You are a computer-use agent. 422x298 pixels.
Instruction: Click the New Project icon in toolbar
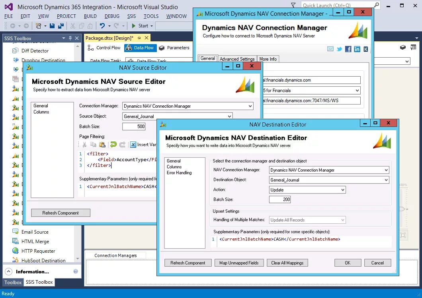pos(39,26)
